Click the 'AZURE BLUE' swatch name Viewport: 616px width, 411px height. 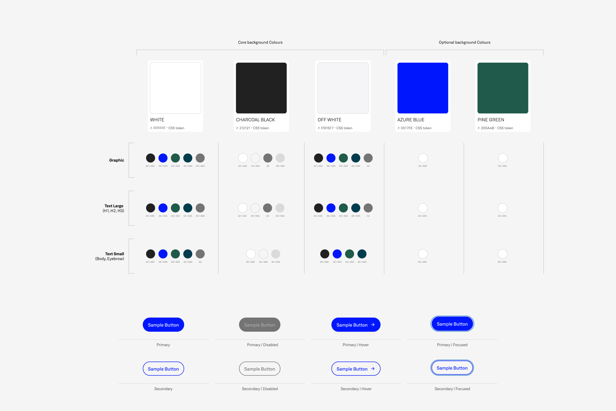pyautogui.click(x=411, y=120)
